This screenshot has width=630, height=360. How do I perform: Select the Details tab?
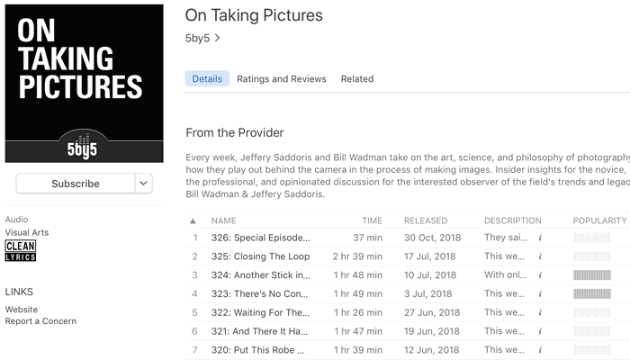click(x=207, y=79)
